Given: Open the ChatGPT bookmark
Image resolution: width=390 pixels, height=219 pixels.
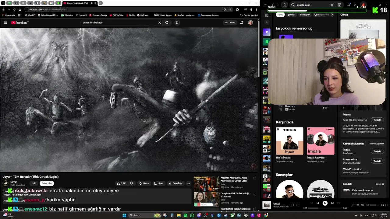Looking at the screenshot, I should (x=30, y=15).
